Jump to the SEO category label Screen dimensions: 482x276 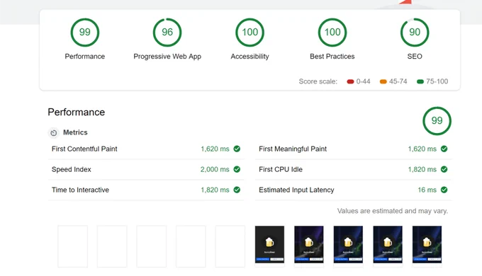pyautogui.click(x=415, y=57)
